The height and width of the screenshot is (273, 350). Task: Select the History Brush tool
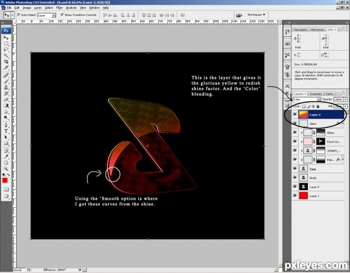(x=6, y=93)
